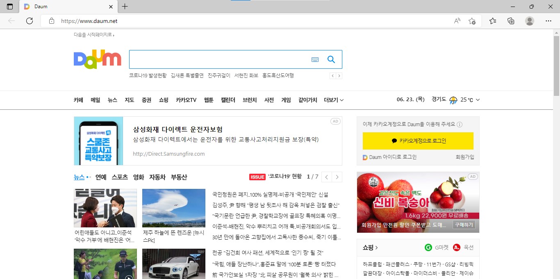Add this page to favorites star icon

pyautogui.click(x=472, y=21)
